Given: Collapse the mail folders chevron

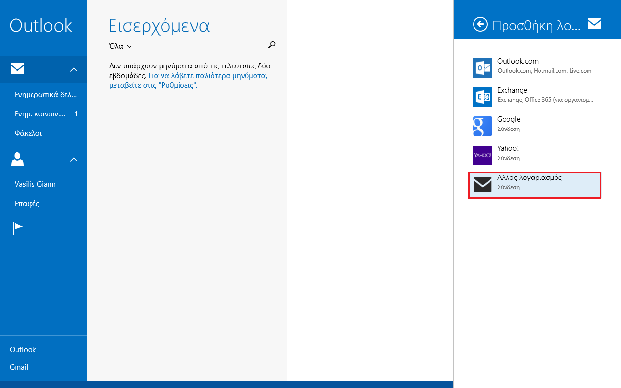Looking at the screenshot, I should [74, 69].
